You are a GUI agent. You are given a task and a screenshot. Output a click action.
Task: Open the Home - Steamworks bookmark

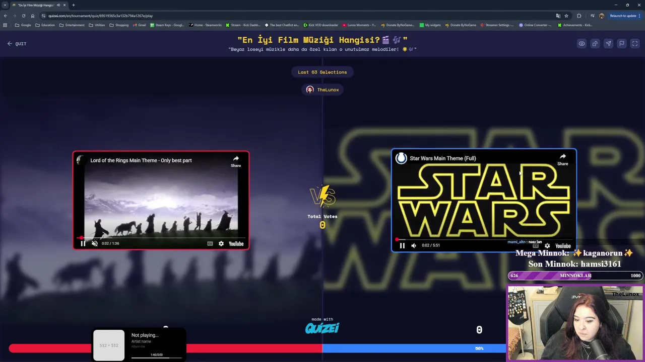click(x=205, y=25)
